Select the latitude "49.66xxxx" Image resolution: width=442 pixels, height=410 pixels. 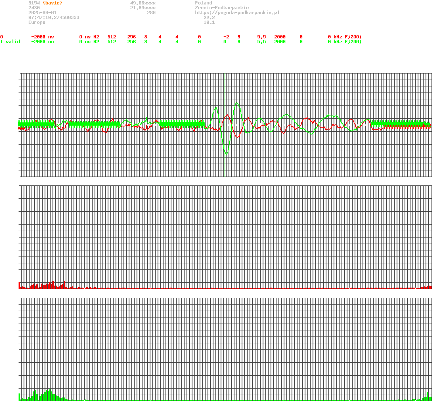[143, 3]
